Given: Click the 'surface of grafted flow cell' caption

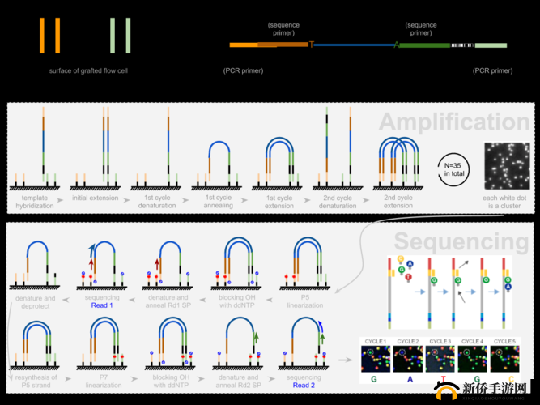Looking at the screenshot, I should pos(88,70).
